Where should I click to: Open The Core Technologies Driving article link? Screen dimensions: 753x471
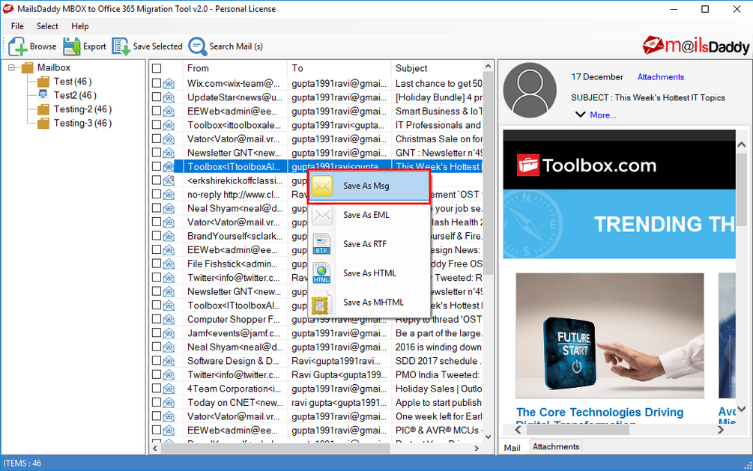599,412
